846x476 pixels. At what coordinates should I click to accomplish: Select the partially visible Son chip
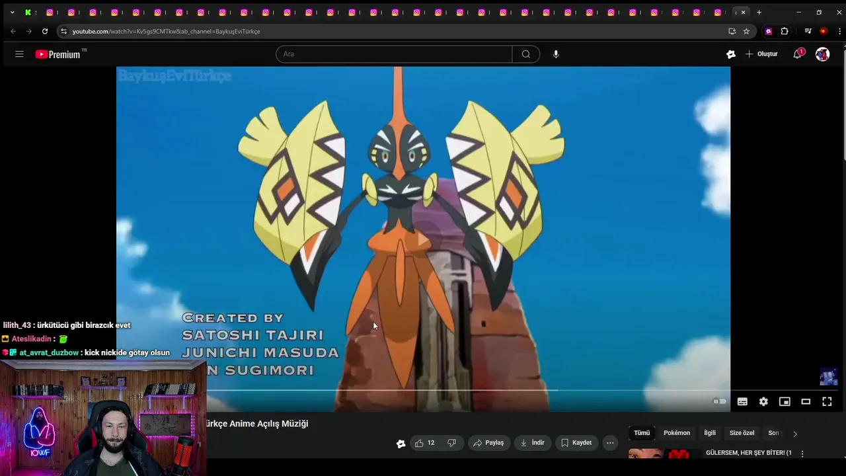(775, 433)
